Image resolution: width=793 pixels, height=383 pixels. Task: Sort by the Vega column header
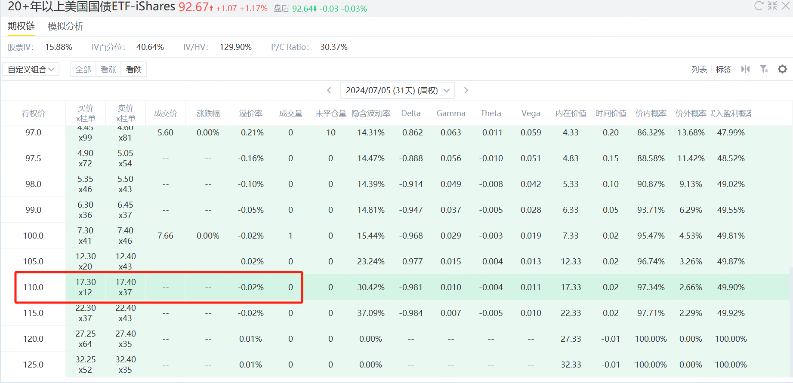(531, 113)
